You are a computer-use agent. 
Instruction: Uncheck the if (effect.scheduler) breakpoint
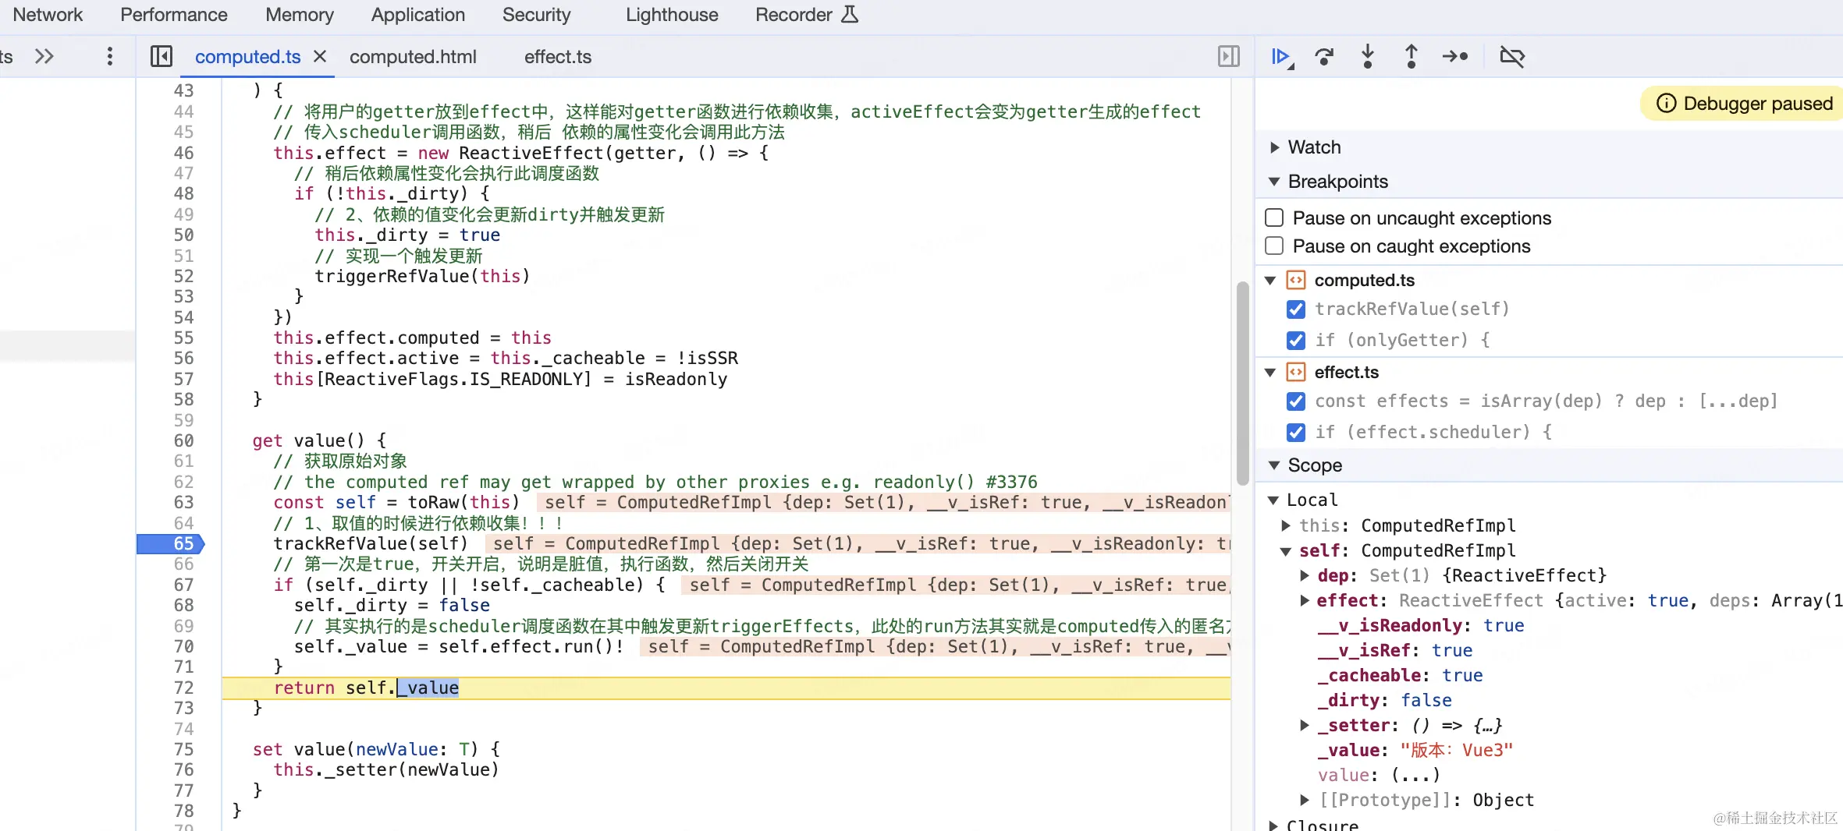pos(1296,433)
